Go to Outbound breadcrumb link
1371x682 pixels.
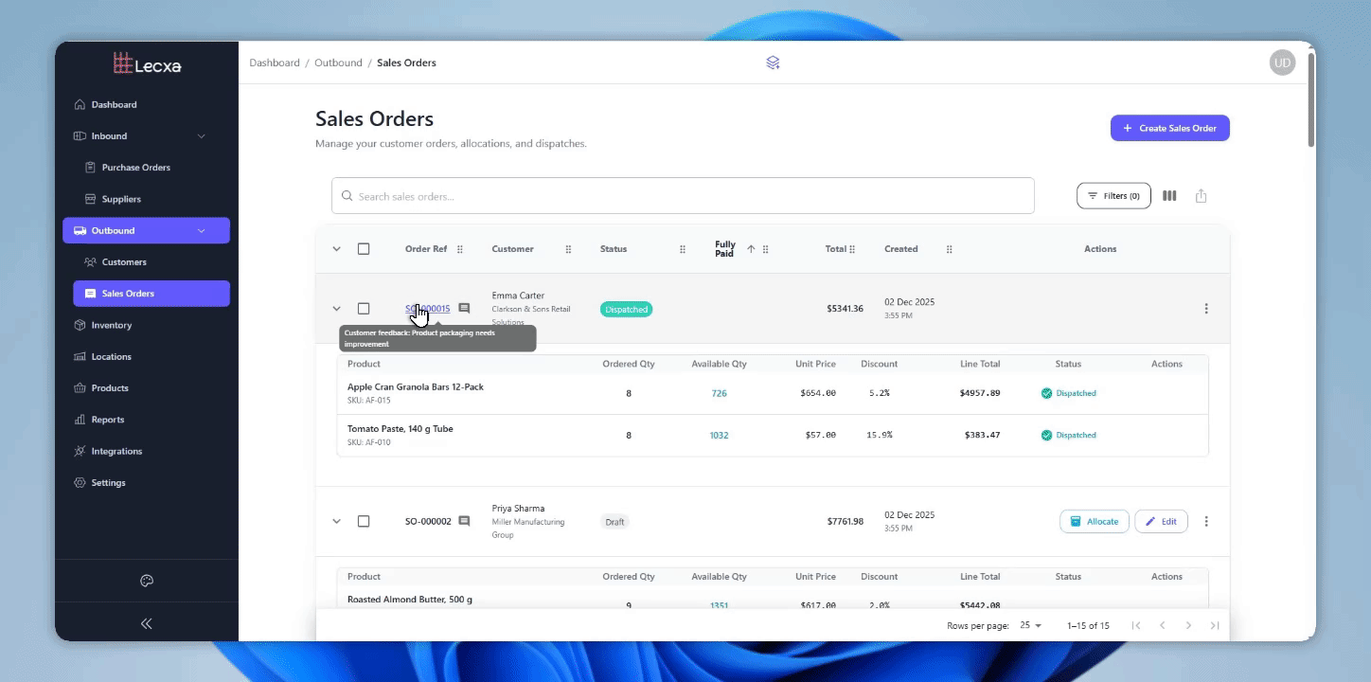[338, 63]
